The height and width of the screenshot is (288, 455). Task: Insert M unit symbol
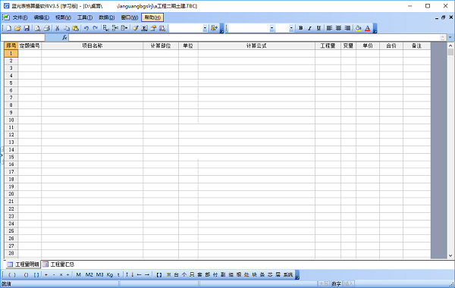tap(78, 274)
